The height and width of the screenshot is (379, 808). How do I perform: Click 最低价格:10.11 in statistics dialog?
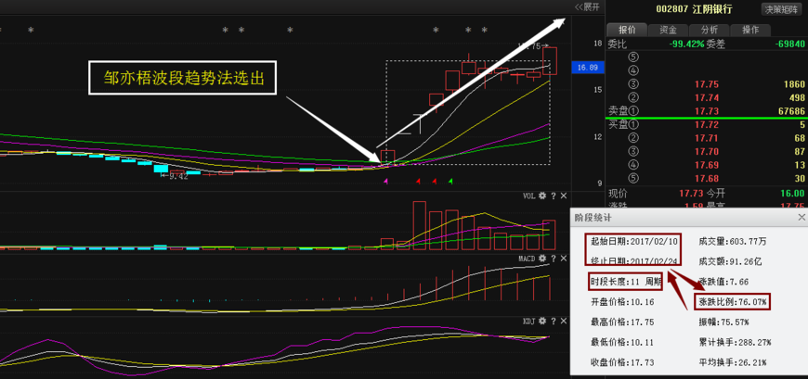(622, 342)
